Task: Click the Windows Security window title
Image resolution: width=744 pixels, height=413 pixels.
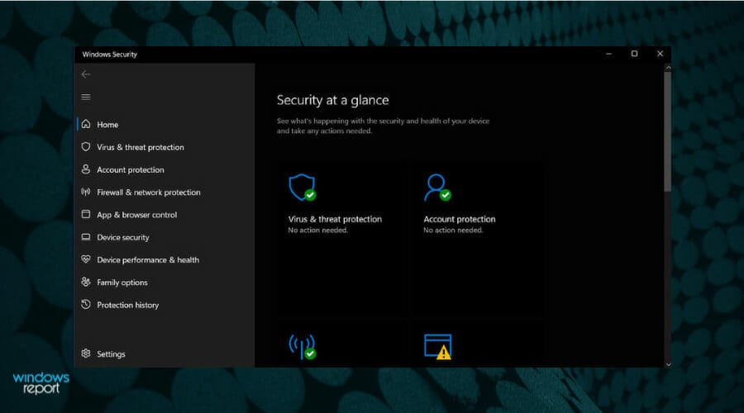Action: 110,54
